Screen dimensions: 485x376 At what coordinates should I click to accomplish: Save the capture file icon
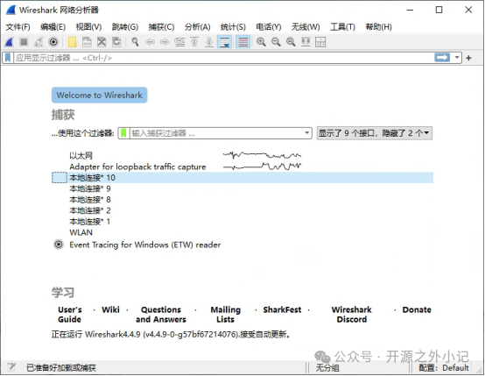(x=87, y=42)
